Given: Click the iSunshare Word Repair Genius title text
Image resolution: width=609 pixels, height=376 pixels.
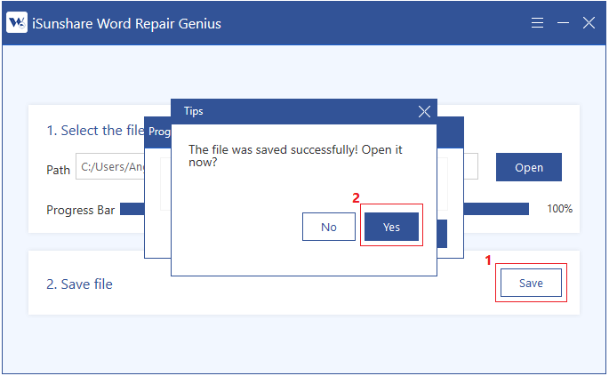Looking at the screenshot, I should (x=126, y=24).
